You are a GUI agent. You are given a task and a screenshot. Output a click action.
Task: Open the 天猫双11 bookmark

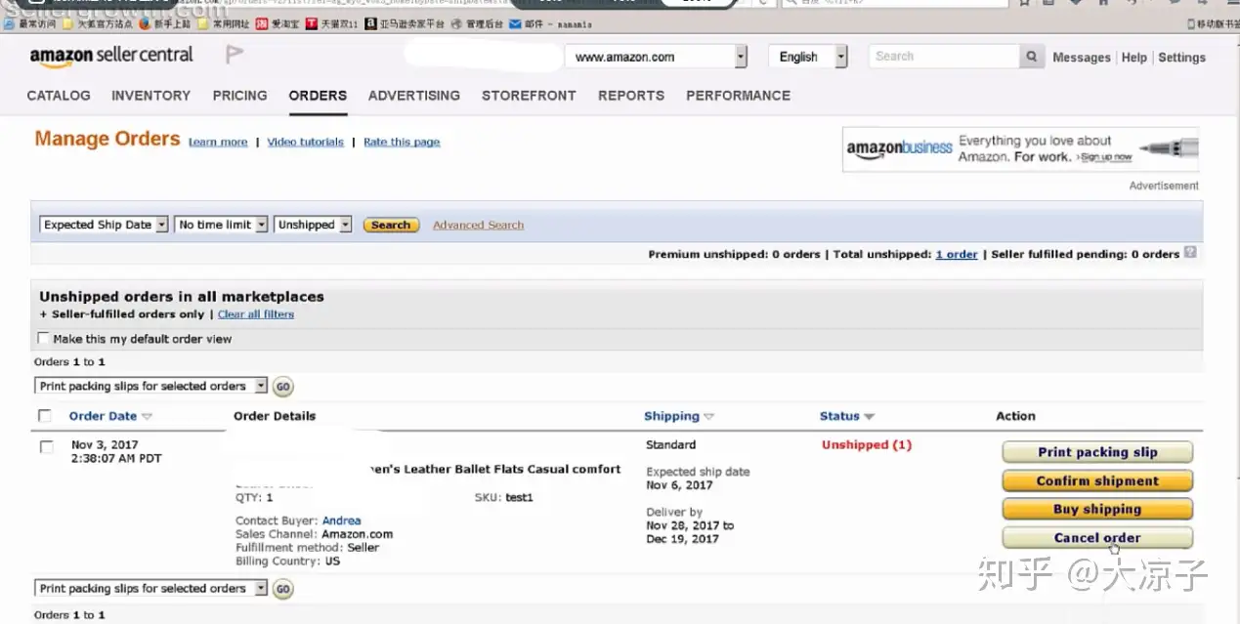coord(331,23)
